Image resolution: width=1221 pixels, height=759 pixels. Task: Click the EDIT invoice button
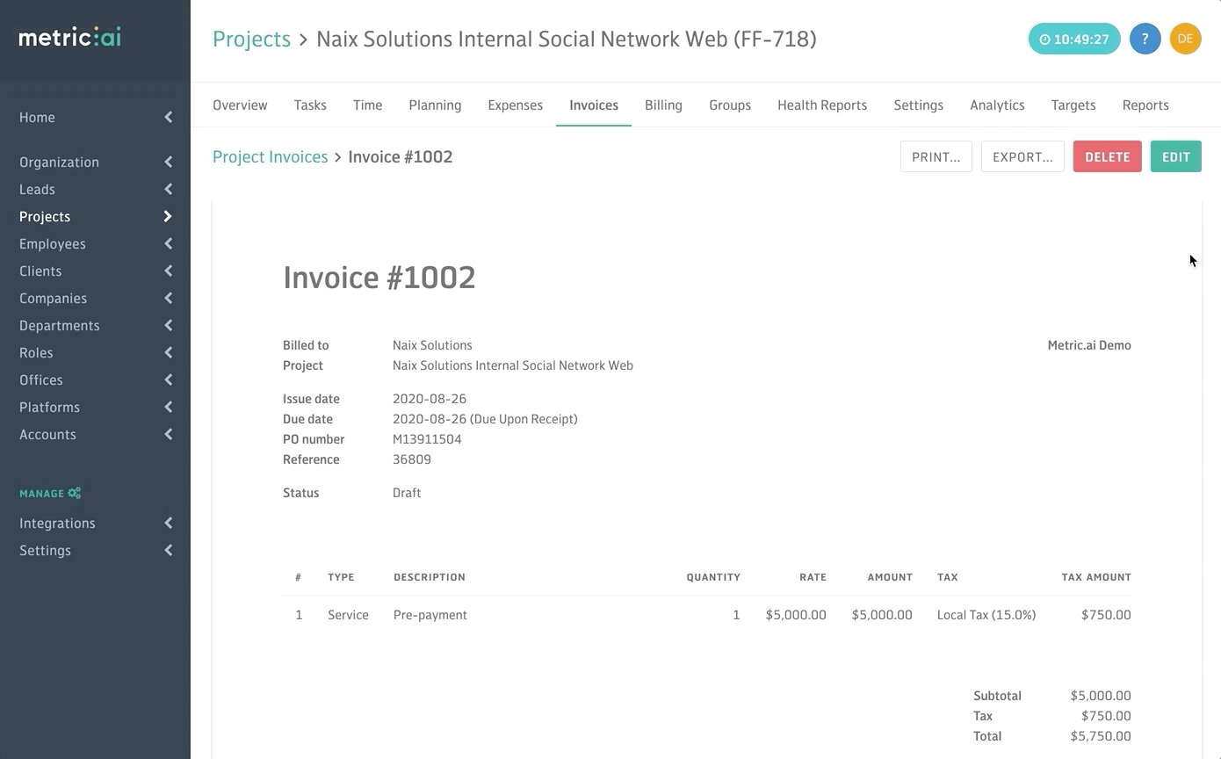(x=1175, y=156)
